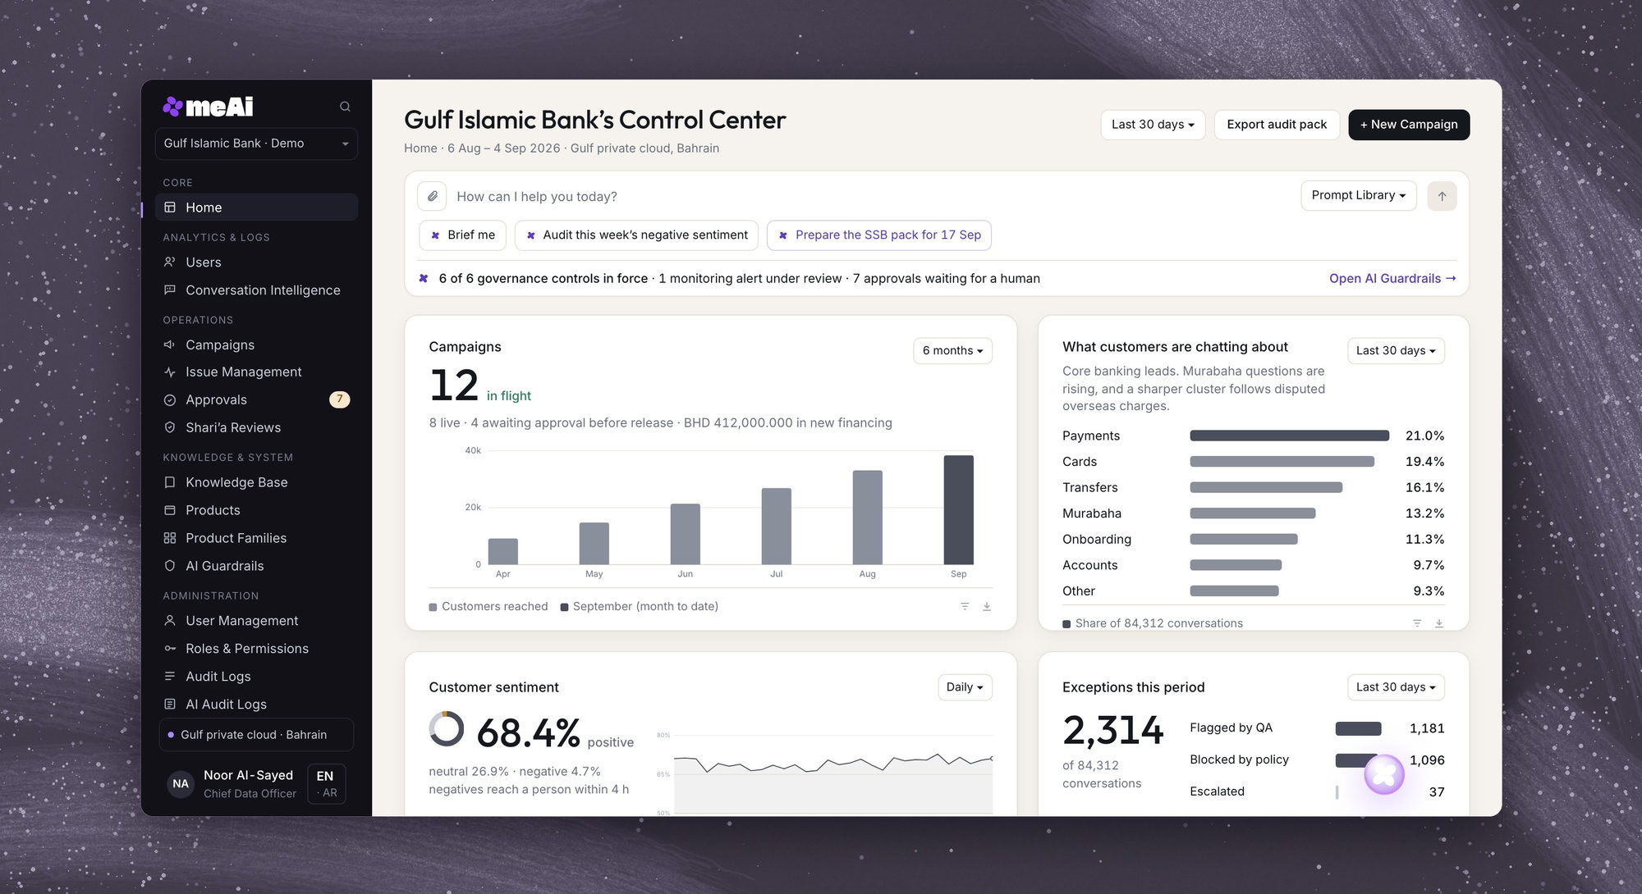Click the Product Families grid icon
This screenshot has width=1642, height=894.
click(x=170, y=538)
